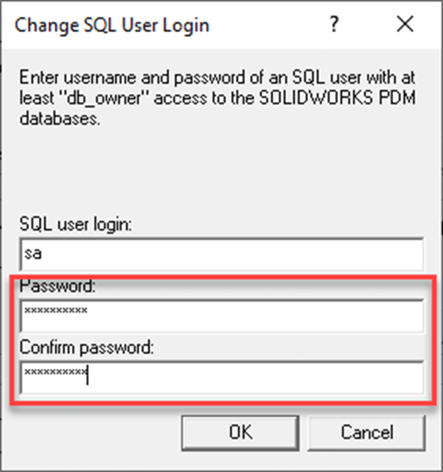
Task: Click the Change SQL User Login title bar
Action: [113, 24]
